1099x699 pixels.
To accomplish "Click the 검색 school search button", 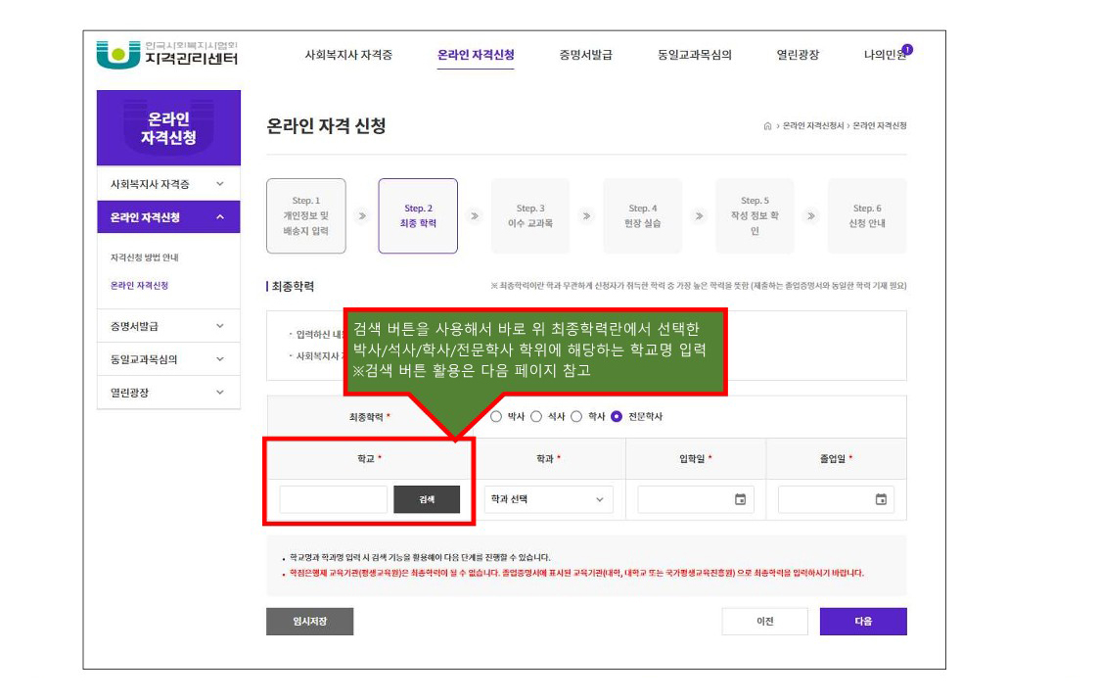I will coord(427,499).
